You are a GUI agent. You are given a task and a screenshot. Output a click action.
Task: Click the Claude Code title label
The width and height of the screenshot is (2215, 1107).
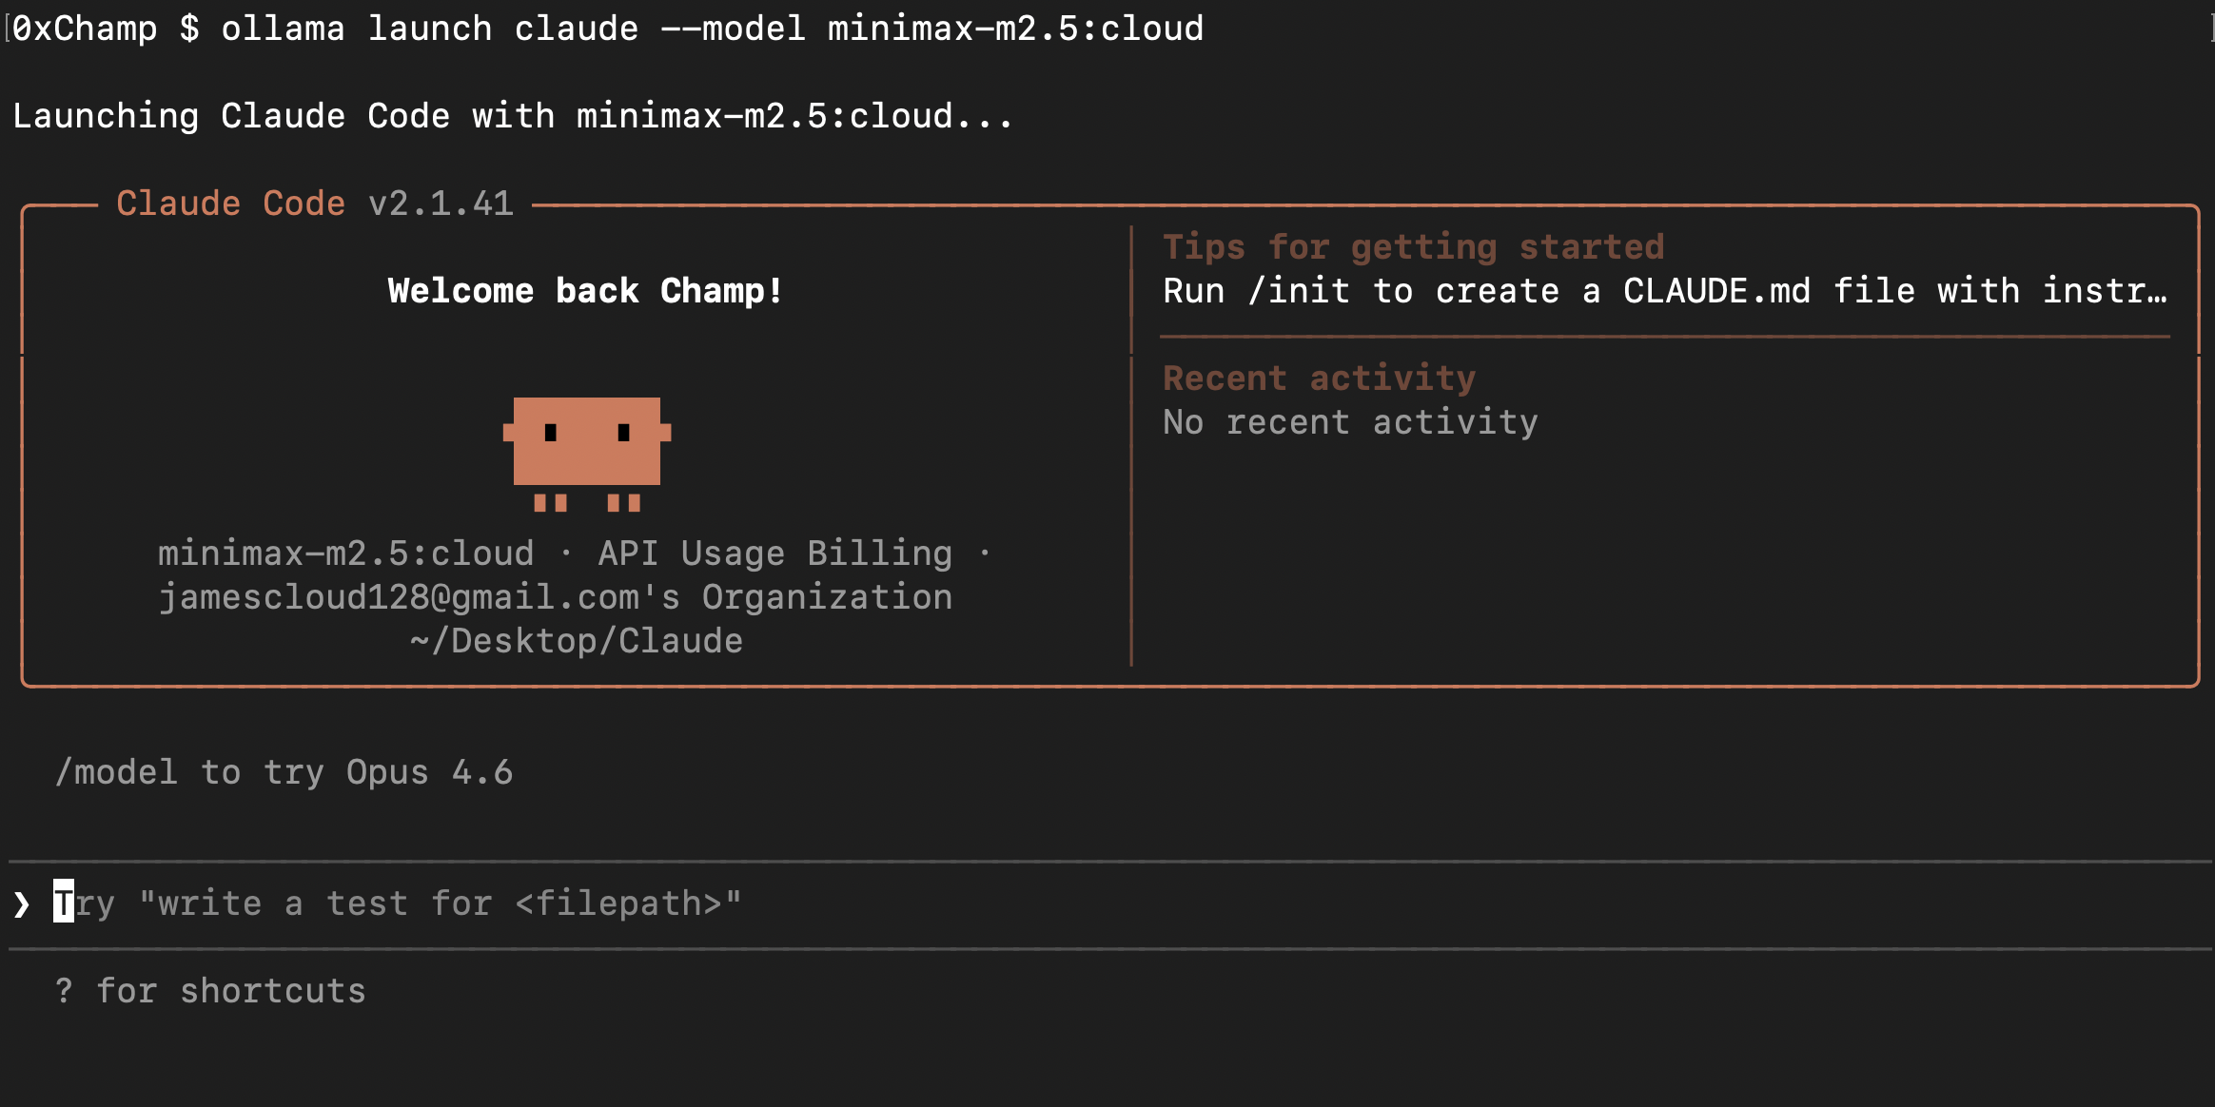[x=230, y=204]
